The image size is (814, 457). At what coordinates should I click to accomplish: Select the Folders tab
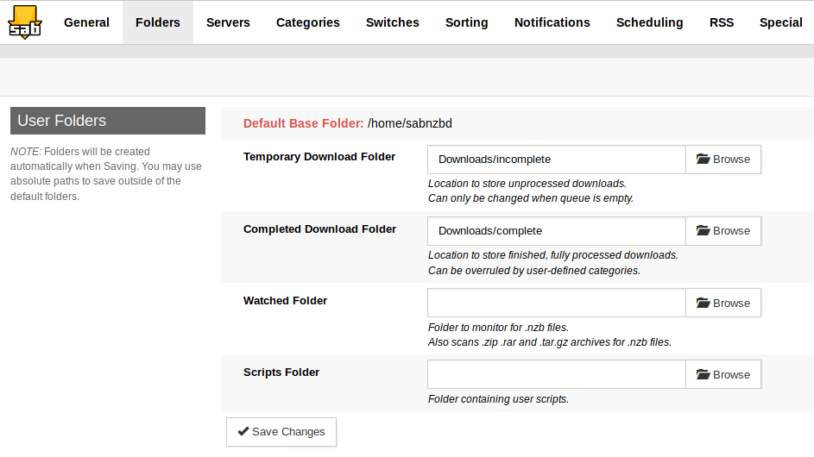click(158, 22)
